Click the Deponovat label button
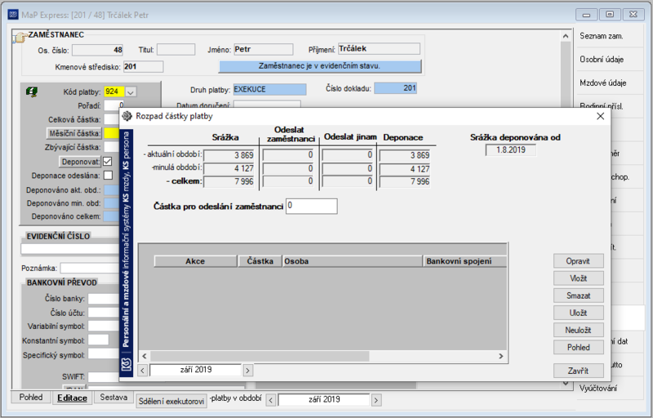Viewport: 653px width, 418px height. click(x=80, y=162)
